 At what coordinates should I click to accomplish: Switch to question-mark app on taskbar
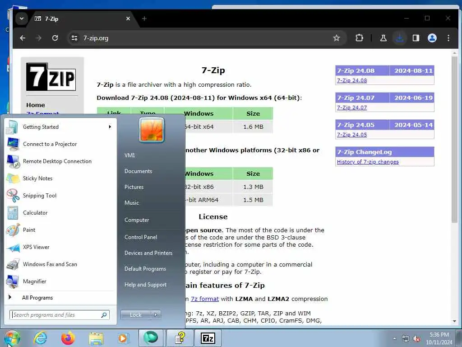180,338
